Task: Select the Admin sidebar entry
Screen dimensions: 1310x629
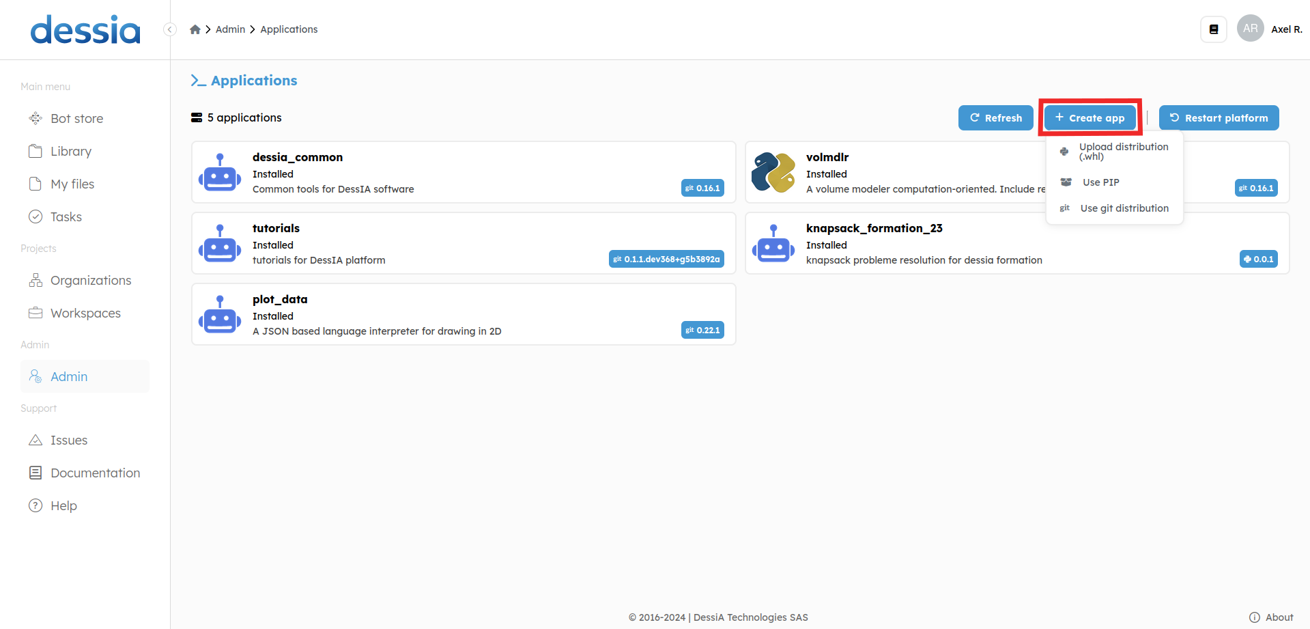Action: [x=85, y=376]
